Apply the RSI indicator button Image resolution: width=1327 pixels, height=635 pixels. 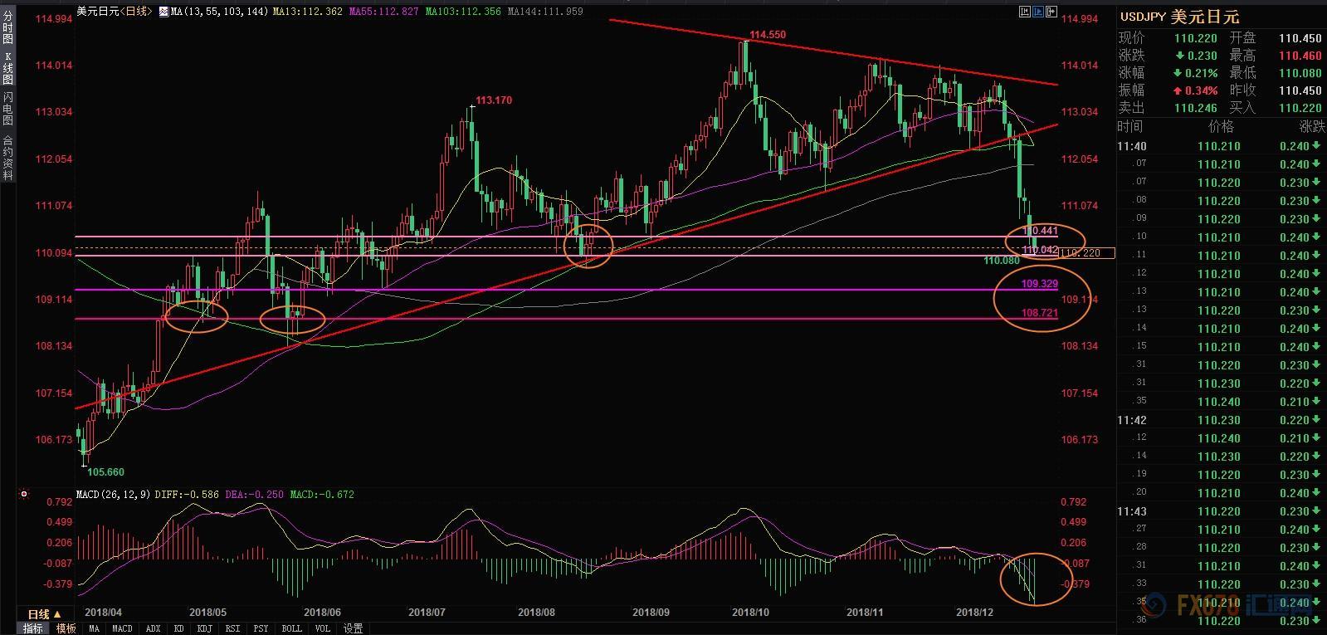tap(234, 628)
